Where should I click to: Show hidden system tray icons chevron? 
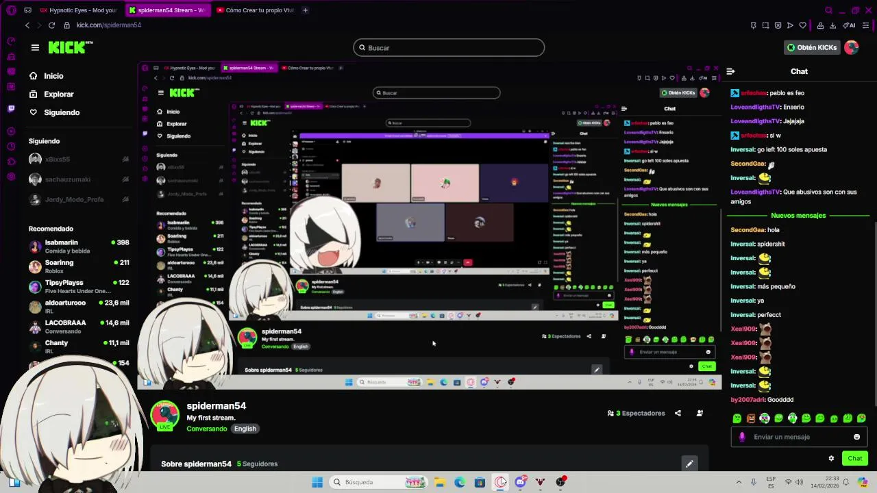click(x=739, y=482)
